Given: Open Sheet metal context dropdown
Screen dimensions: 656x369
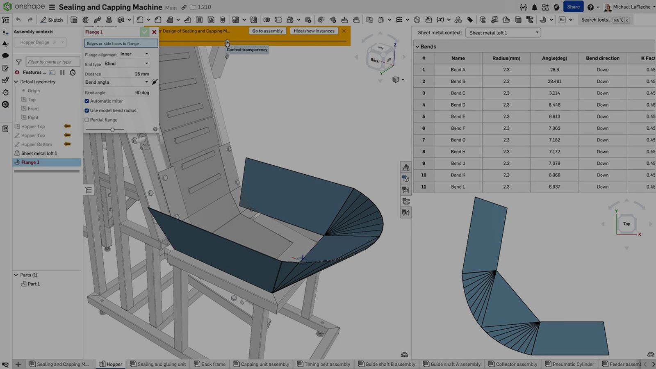Looking at the screenshot, I should pos(503,33).
